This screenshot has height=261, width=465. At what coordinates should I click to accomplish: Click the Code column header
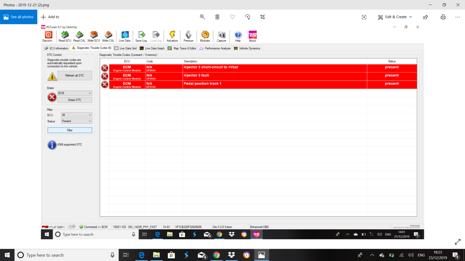(164, 61)
